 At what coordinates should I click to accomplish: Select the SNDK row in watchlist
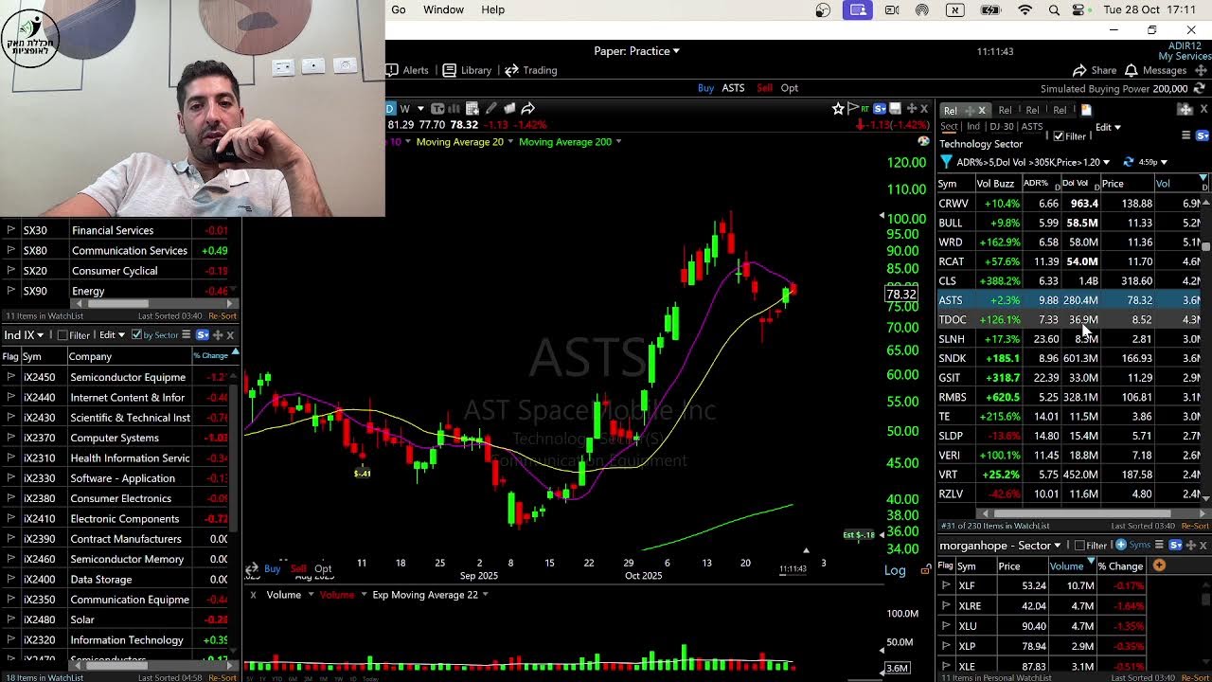point(1070,358)
